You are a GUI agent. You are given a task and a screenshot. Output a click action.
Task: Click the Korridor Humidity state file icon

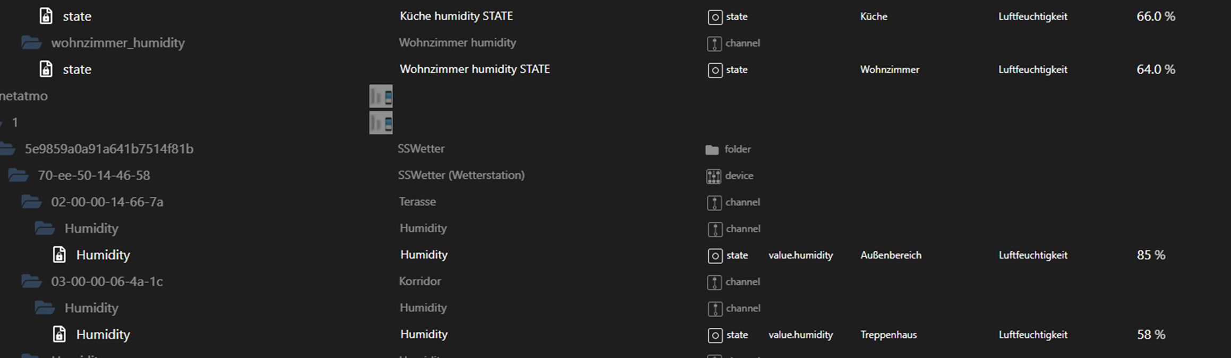[x=59, y=335]
